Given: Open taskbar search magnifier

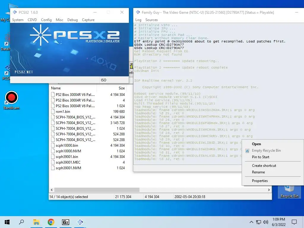Looking at the screenshot, I should (21, 222).
